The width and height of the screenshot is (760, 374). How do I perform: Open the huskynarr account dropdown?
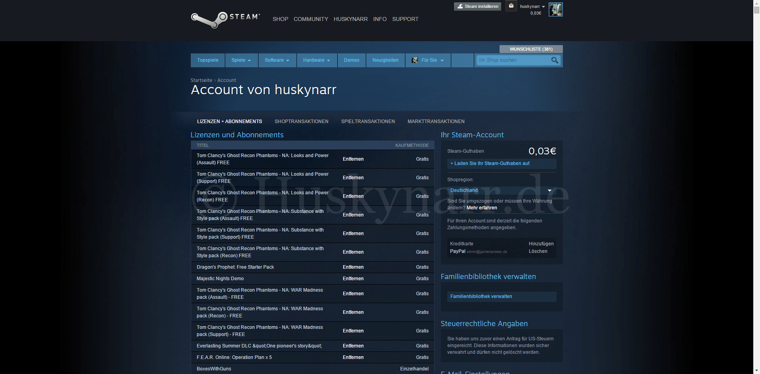click(x=532, y=6)
